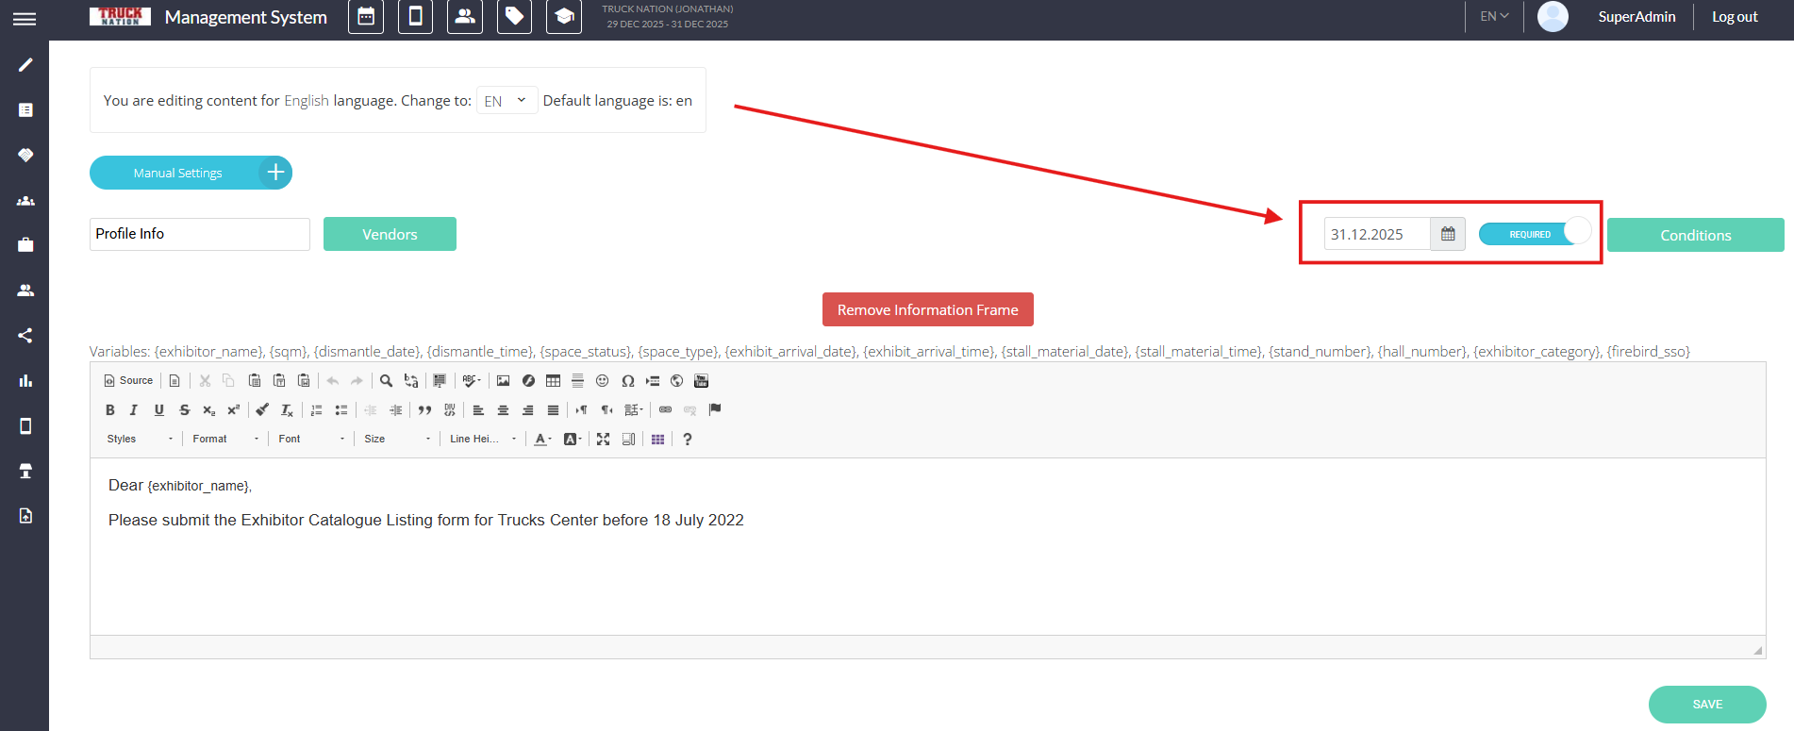Insert a table in the editor
Image resolution: width=1794 pixels, height=731 pixels.
(x=553, y=381)
